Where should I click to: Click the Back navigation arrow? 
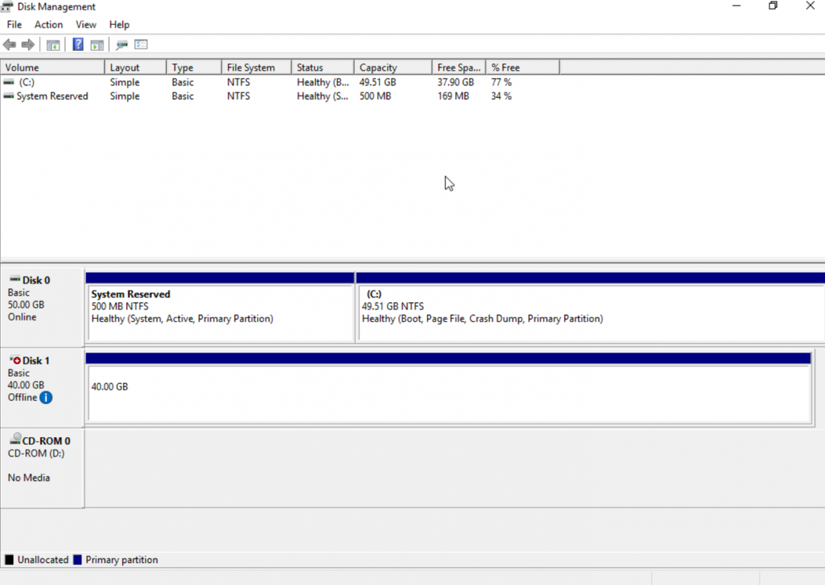pos(9,45)
